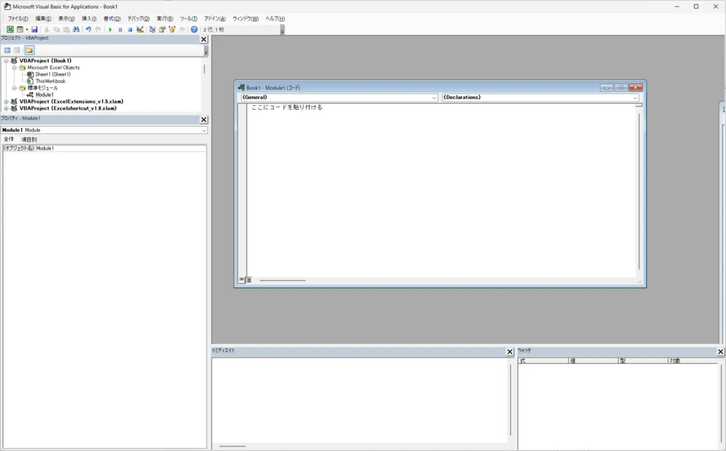Viewport: 726px width, 451px height.
Task: Open the (General) object dropdown
Action: [x=339, y=97]
